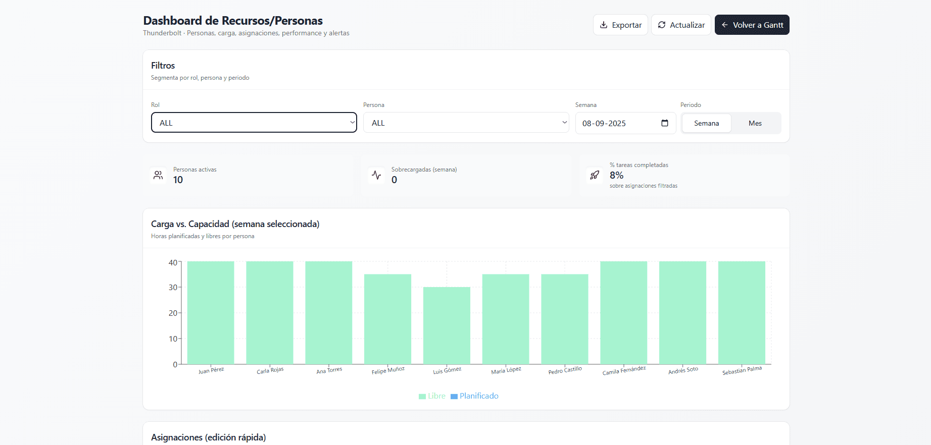
Task: Click the rocket icon for tareas completadas
Action: [x=595, y=175]
